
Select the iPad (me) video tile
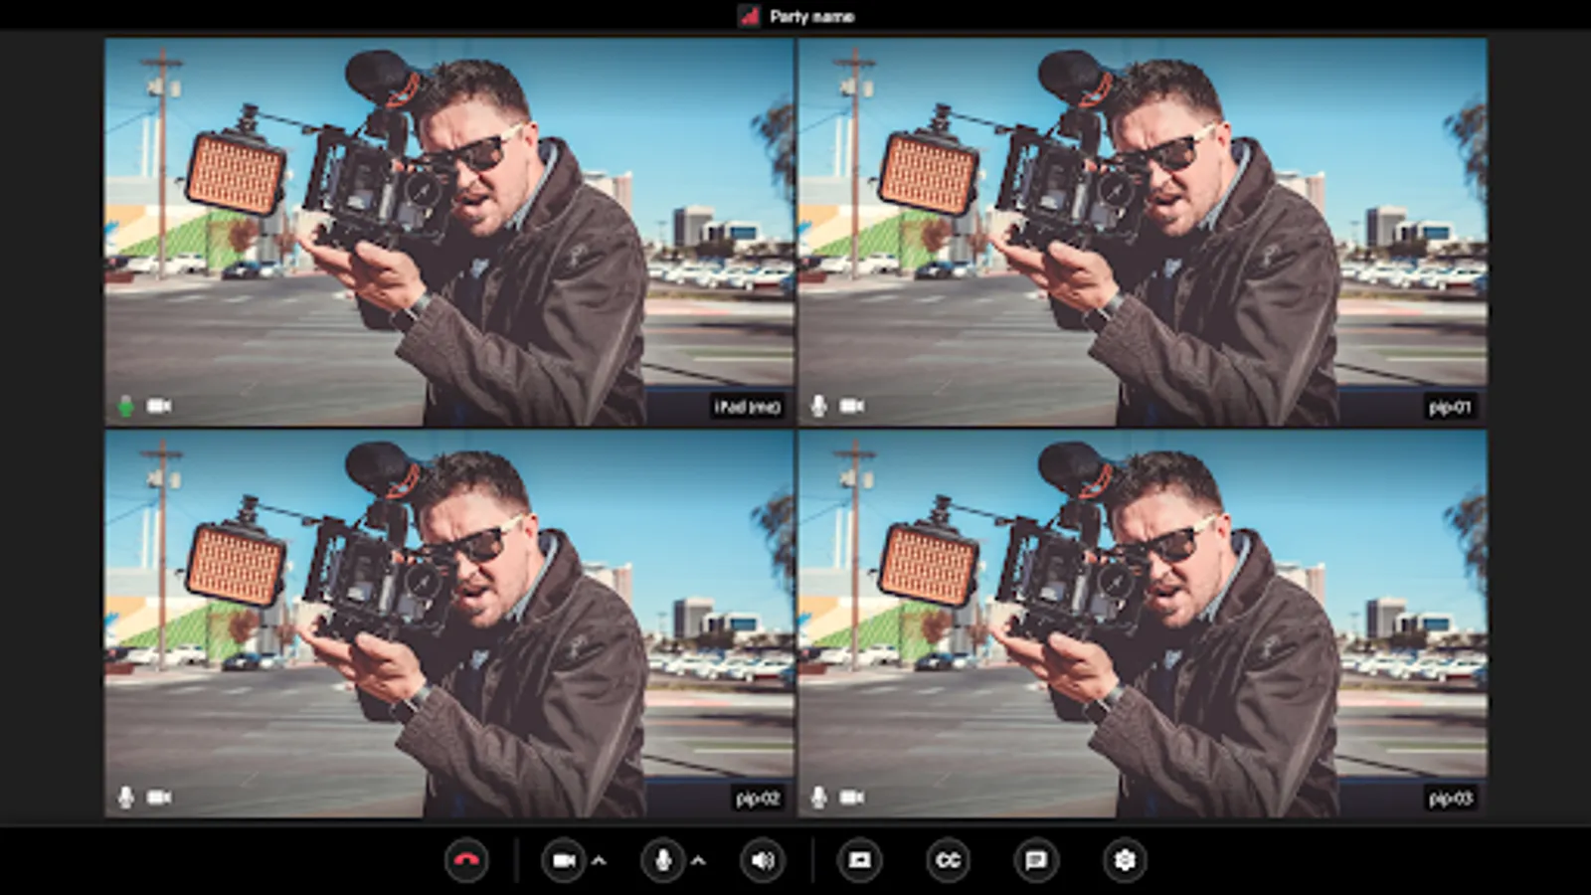click(x=449, y=233)
